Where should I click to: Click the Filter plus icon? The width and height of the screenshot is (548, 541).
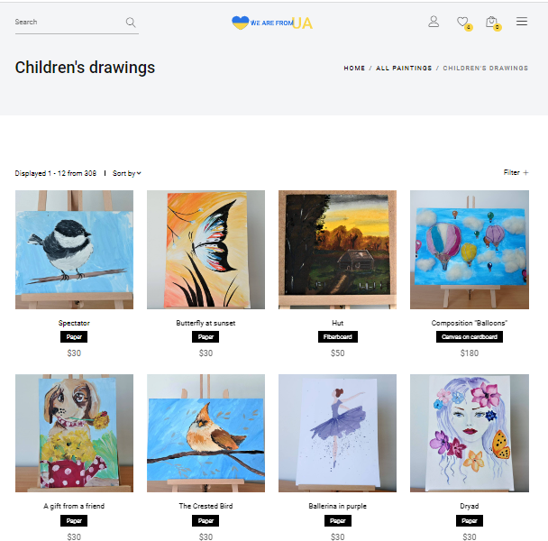point(525,172)
